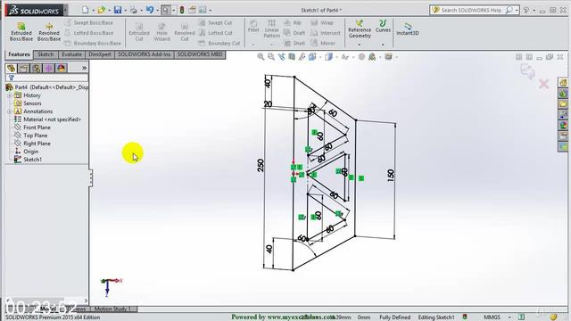Click the Select cursor tool
The width and height of the screenshot is (571, 321).
pyautogui.click(x=166, y=10)
